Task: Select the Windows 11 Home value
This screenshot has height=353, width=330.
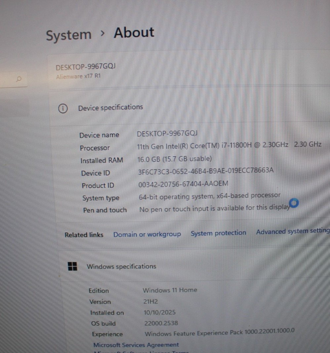Action: pyautogui.click(x=170, y=290)
